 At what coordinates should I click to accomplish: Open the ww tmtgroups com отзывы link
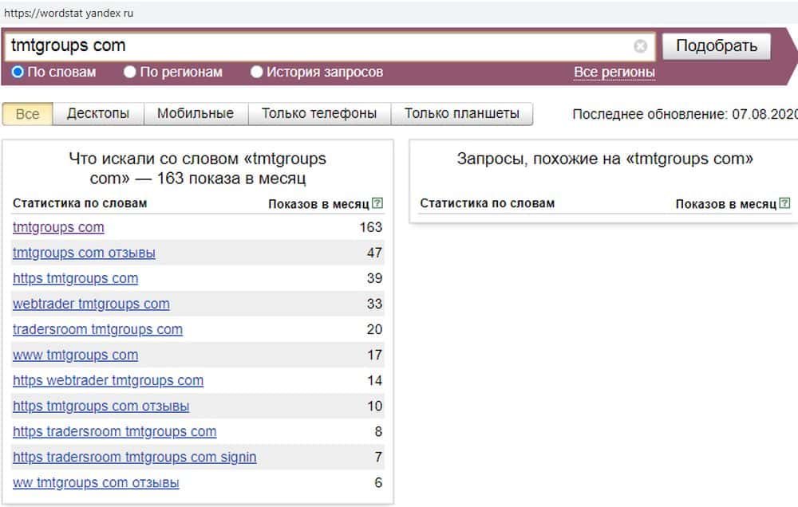click(x=96, y=483)
